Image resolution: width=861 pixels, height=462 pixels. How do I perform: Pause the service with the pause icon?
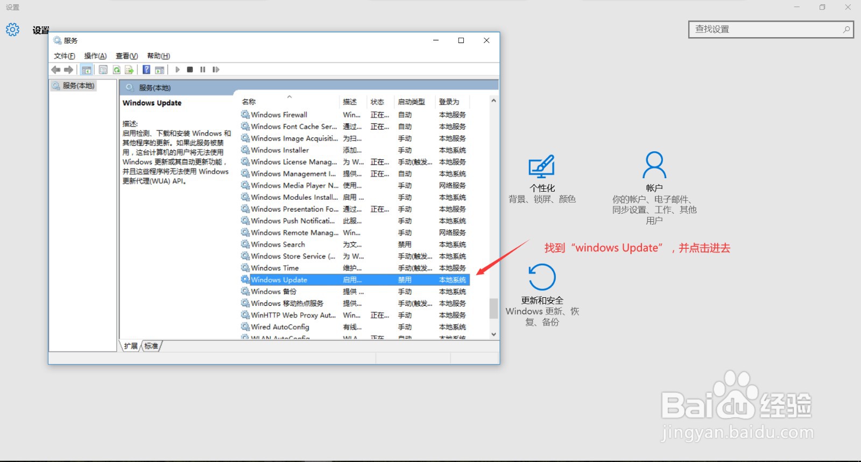(203, 69)
